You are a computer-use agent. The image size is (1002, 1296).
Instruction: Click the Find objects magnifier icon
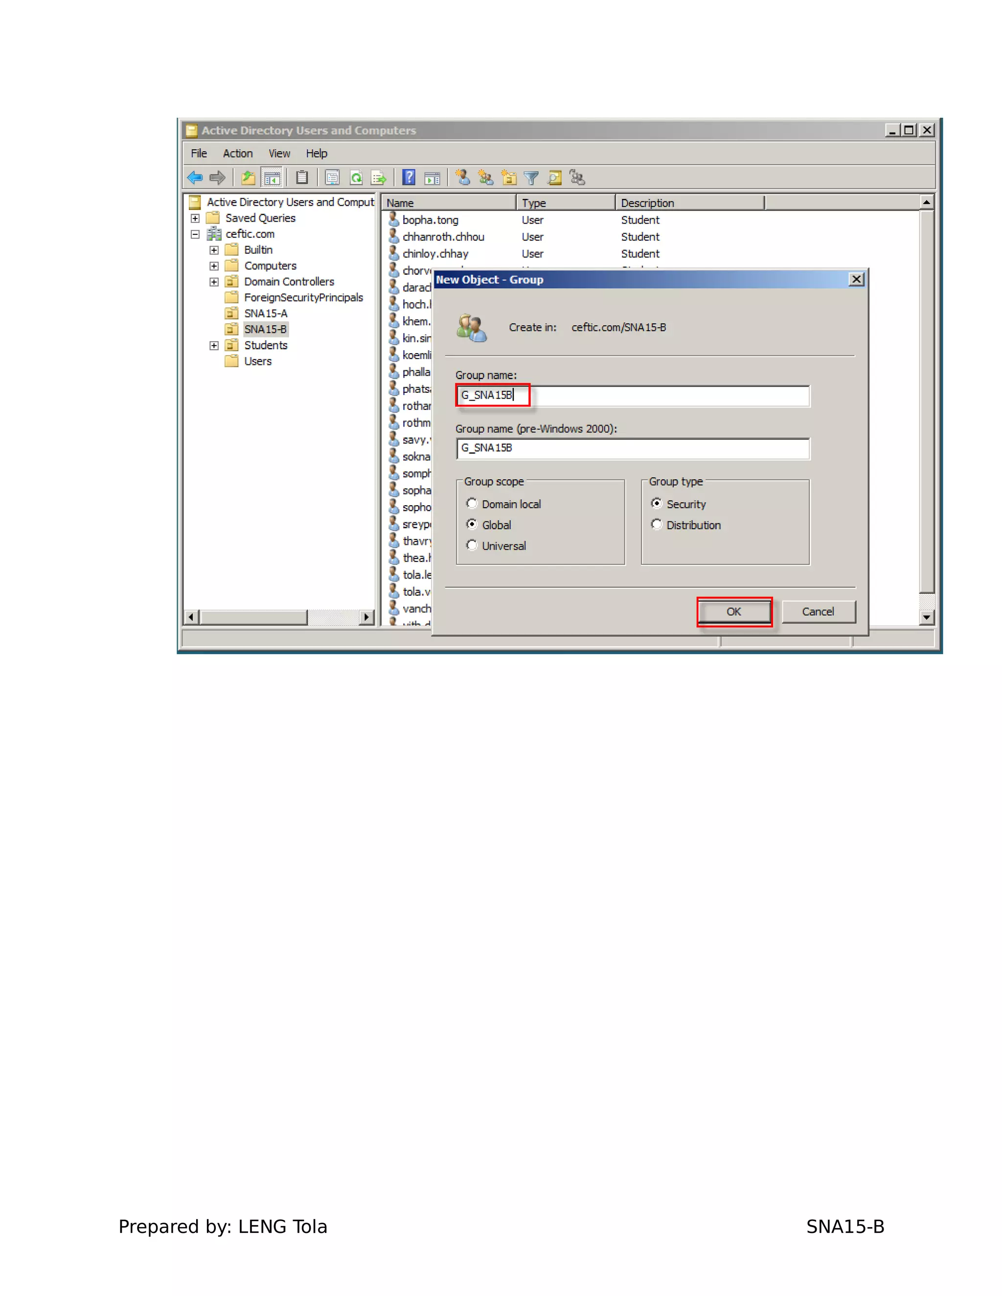[x=554, y=178]
